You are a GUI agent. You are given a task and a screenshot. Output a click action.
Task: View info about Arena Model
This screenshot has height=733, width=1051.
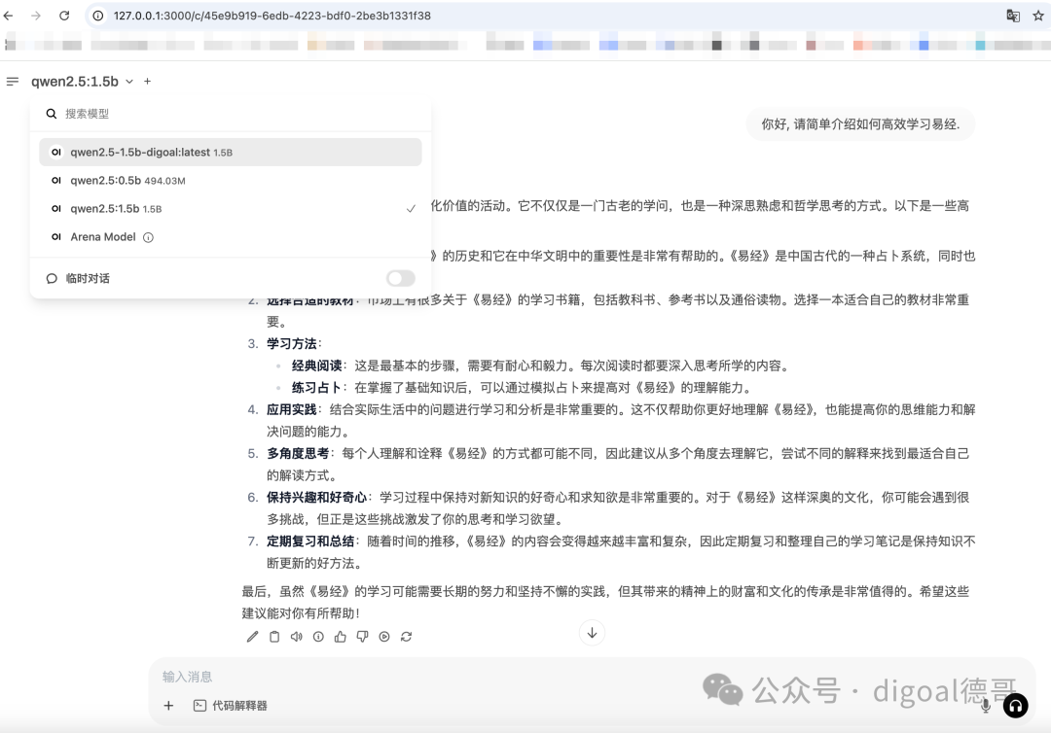coord(148,237)
